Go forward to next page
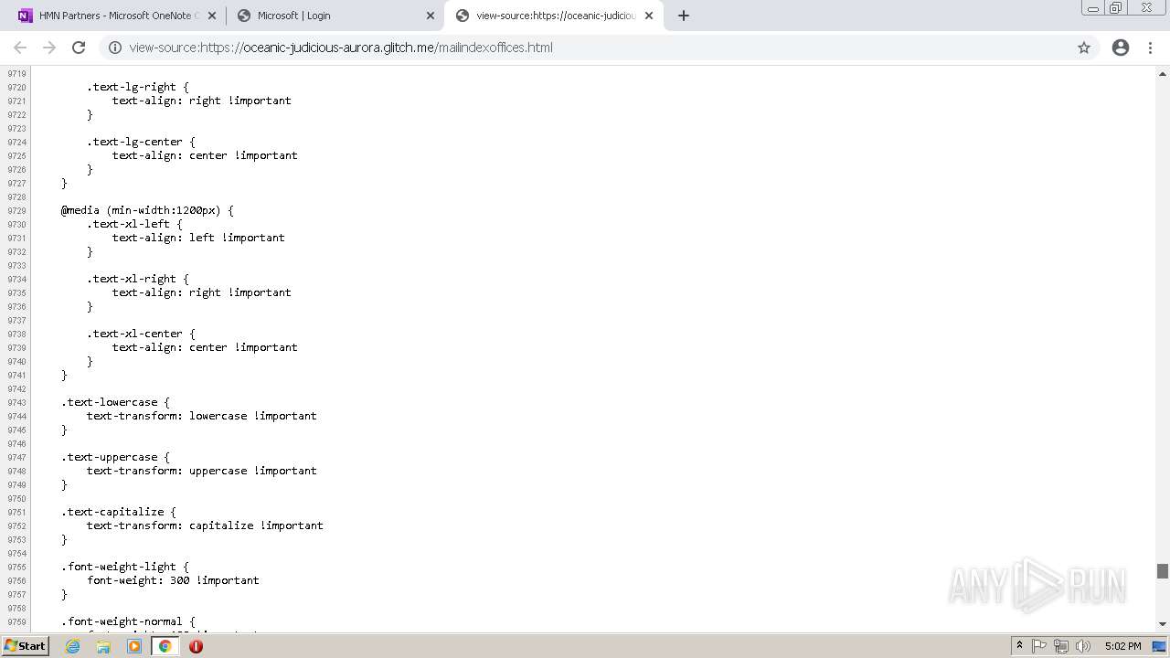The height and width of the screenshot is (658, 1170). [x=49, y=48]
